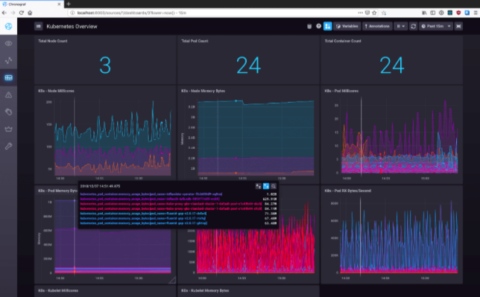Bookmark this page with the star icon
Image resolution: width=480 pixels, height=297 pixels.
(x=374, y=13)
